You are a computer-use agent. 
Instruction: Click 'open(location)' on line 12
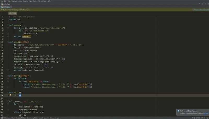click(32, 48)
